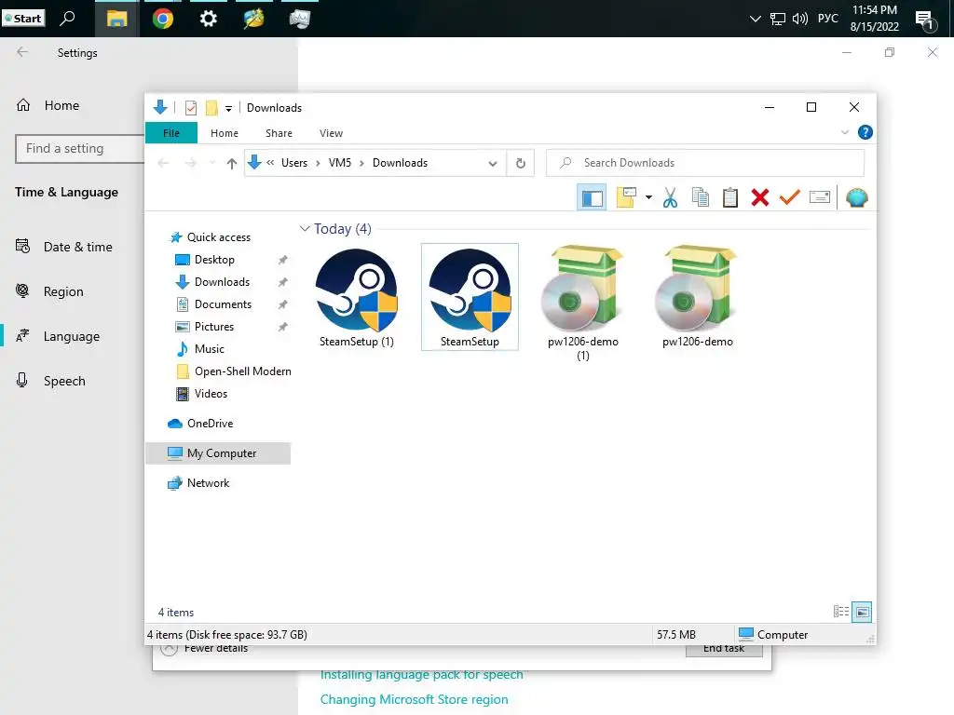Open Network in navigation pane

(208, 483)
